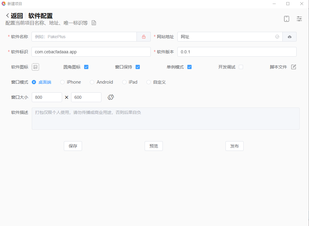This screenshot has height=226, width=309.
Task: Go back using the 返回 link
Action: (x=14, y=16)
